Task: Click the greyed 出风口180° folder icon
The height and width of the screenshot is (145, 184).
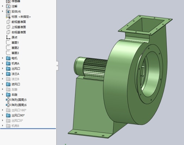Action: point(8,110)
